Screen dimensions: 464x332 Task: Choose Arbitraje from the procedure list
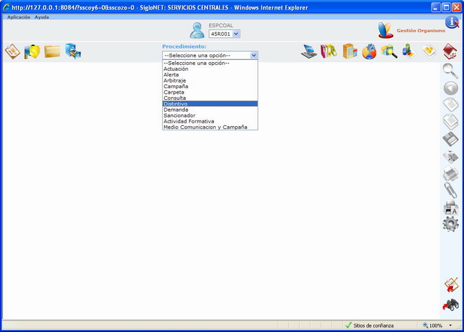210,81
